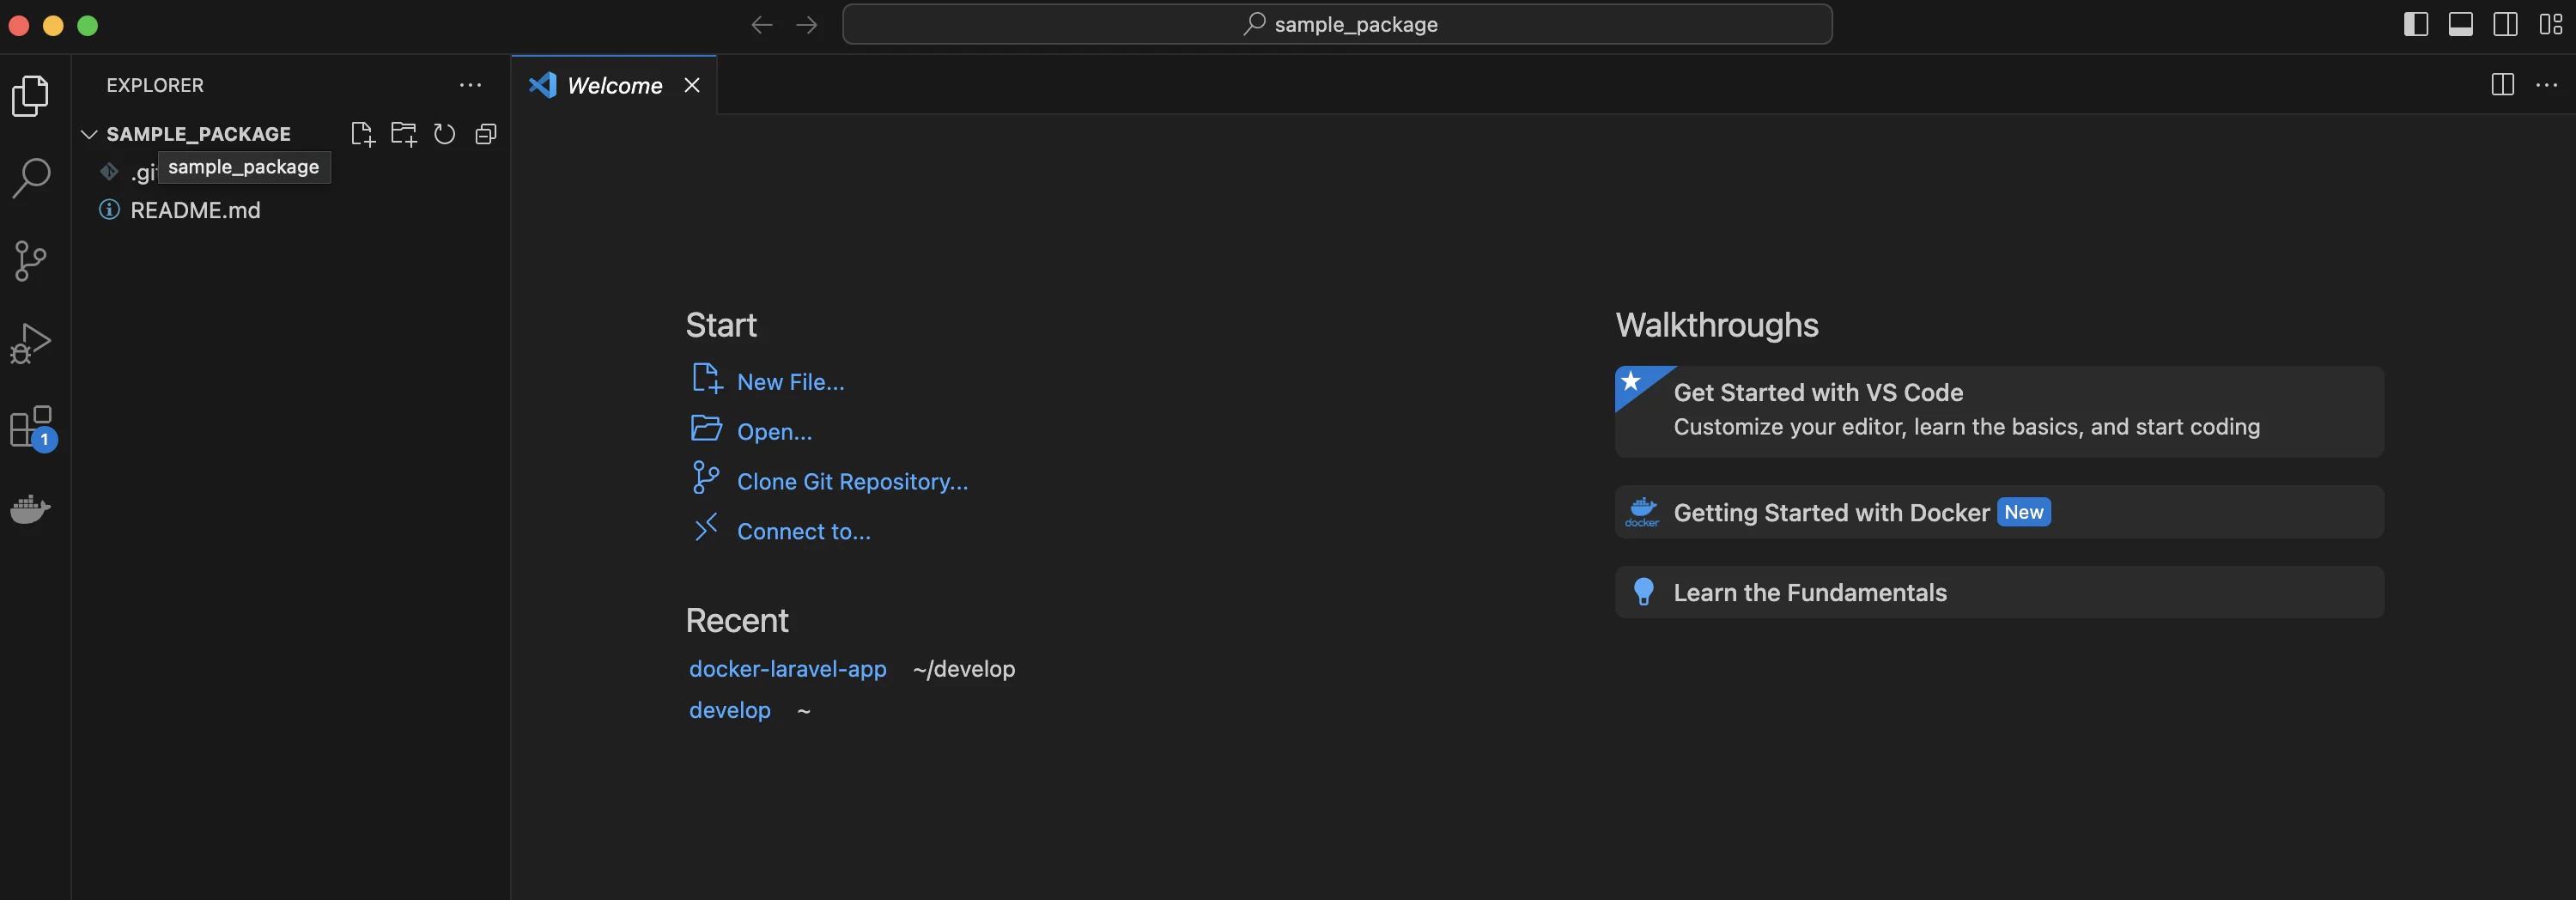The image size is (2576, 900).
Task: Go back with the navigation arrow
Action: click(762, 25)
